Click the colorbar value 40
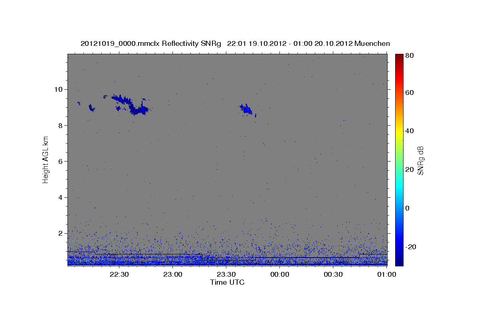The image size is (479, 319). pos(409,131)
